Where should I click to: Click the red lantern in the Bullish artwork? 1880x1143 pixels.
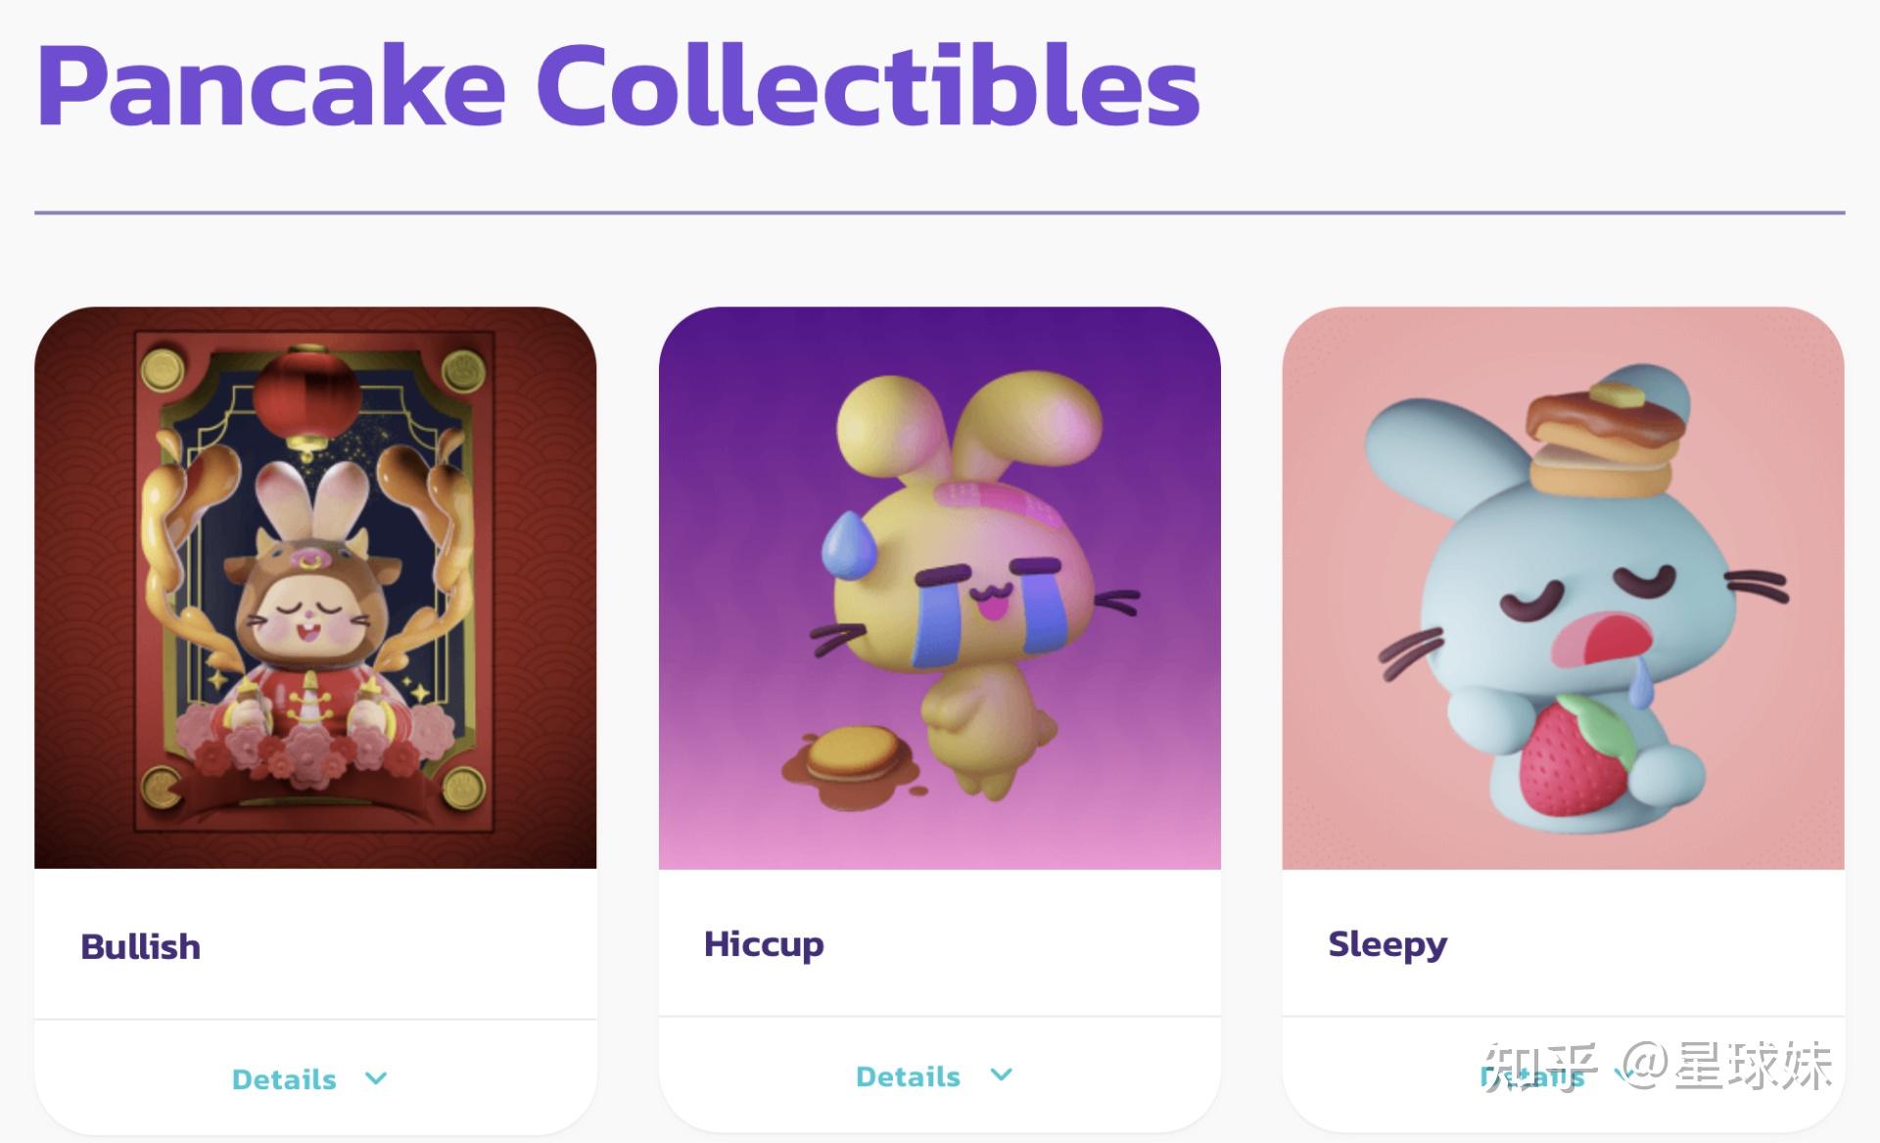(x=308, y=396)
